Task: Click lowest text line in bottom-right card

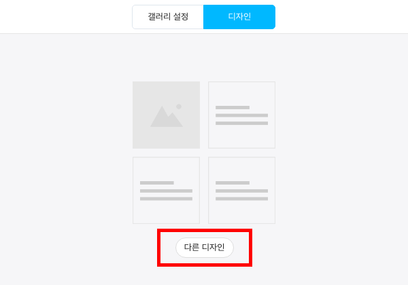Action: [241, 199]
